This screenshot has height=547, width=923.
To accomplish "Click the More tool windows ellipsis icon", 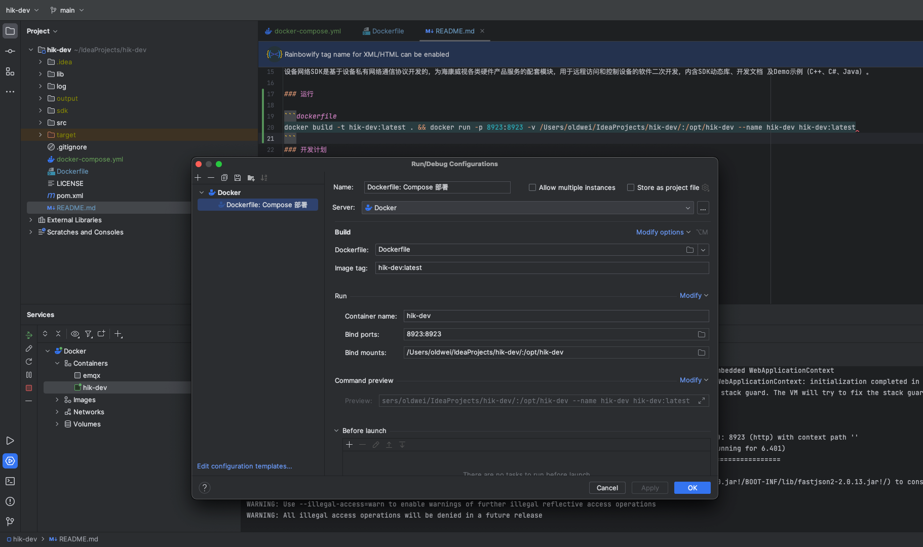I will (x=10, y=92).
